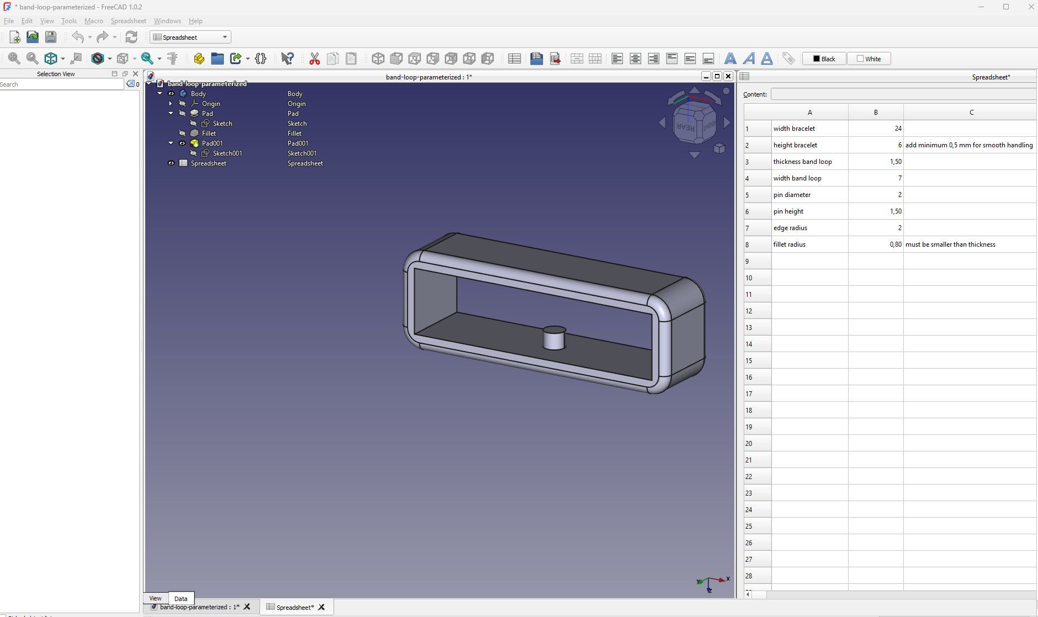
Task: Toggle visibility of Spreadsheet object
Action: [x=171, y=163]
